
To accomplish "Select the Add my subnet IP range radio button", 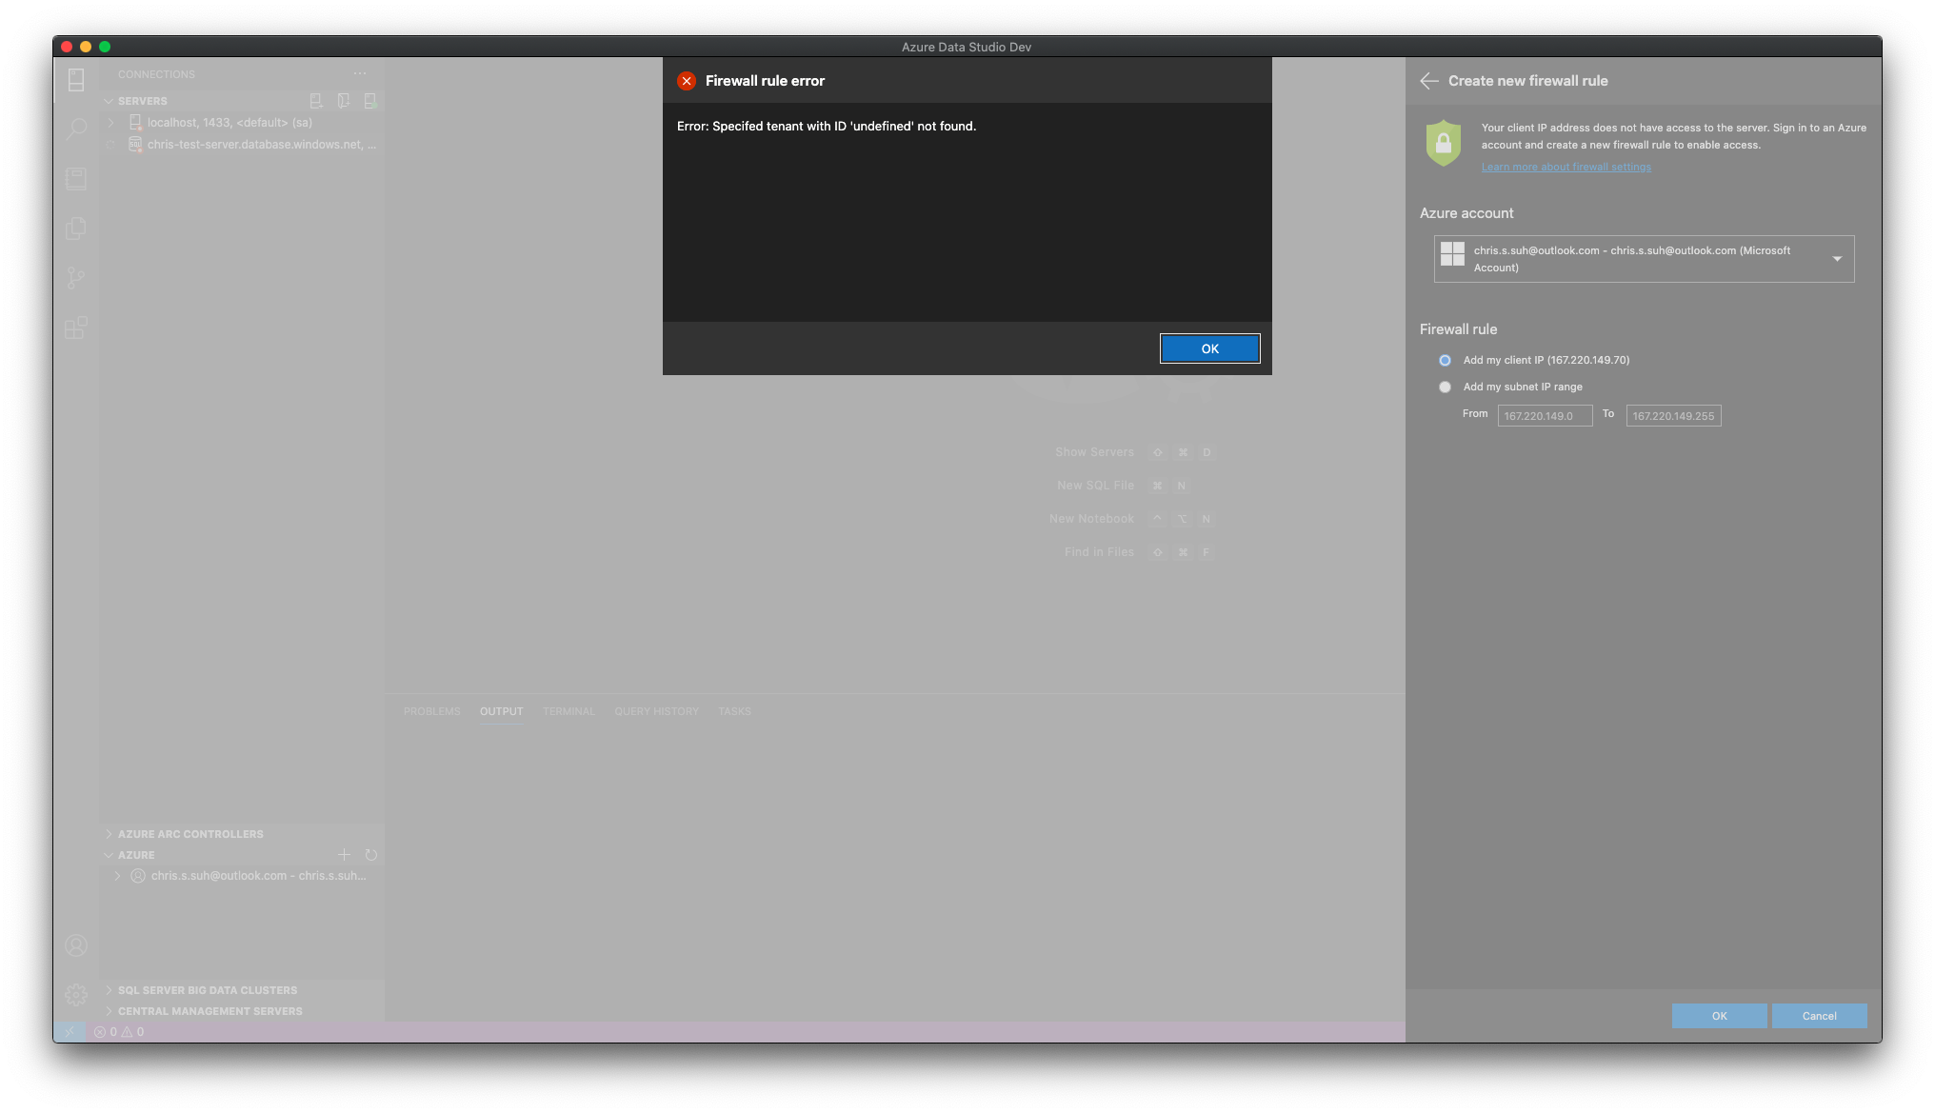I will point(1445,387).
